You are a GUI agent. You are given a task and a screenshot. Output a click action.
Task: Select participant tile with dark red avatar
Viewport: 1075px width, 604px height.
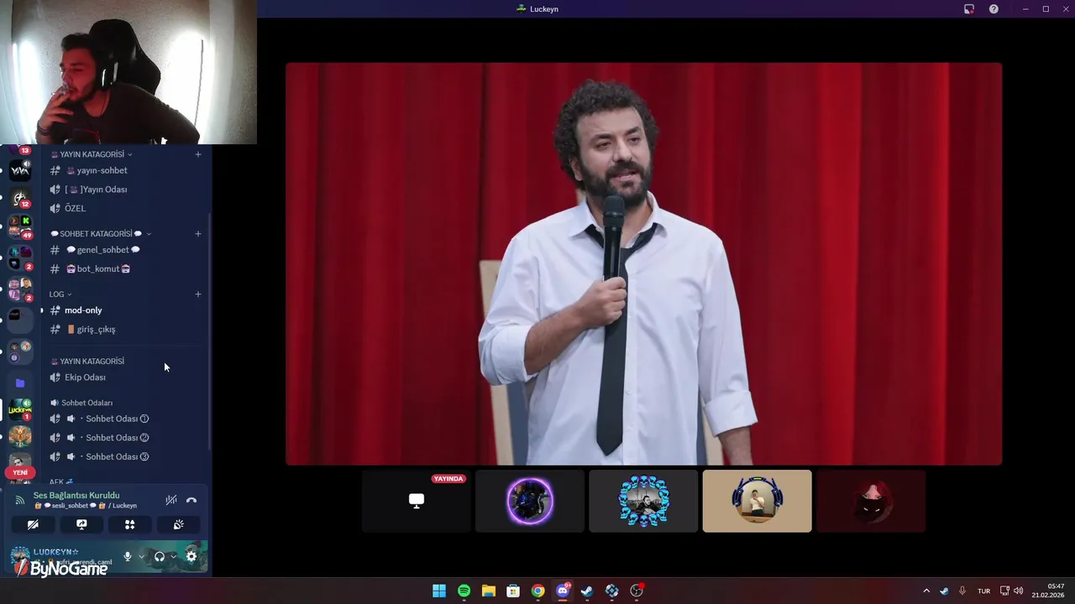point(870,501)
